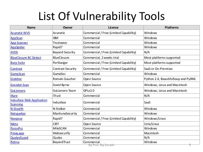
Task: Select the Licence column header
Action: click(x=113, y=28)
